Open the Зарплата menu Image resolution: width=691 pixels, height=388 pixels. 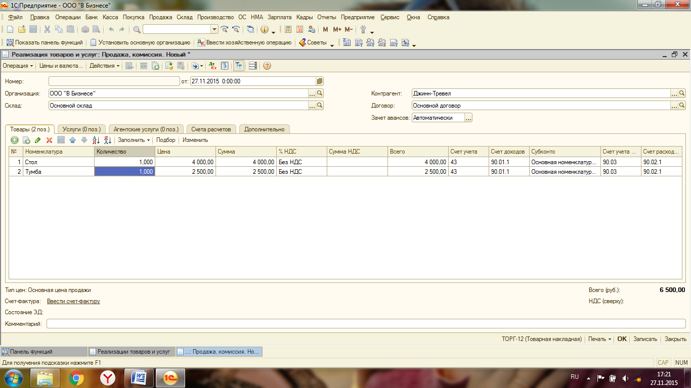[x=280, y=17]
